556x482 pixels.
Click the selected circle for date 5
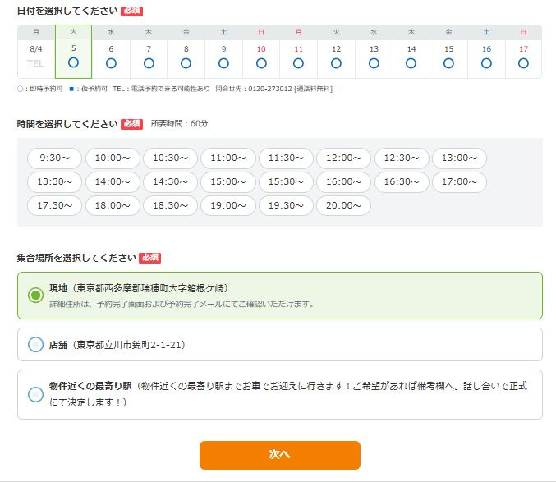(73, 62)
